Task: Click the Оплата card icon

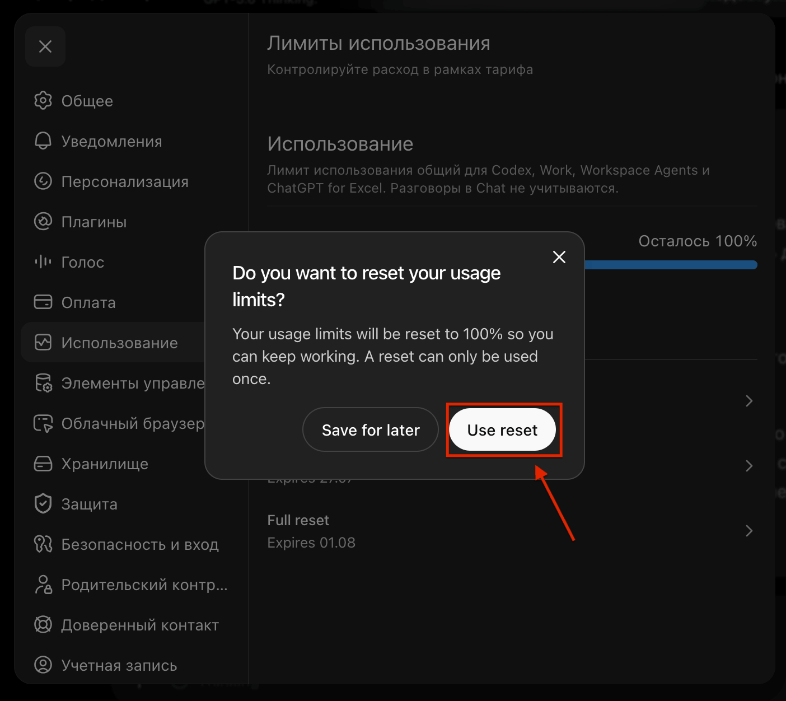Action: tap(43, 302)
